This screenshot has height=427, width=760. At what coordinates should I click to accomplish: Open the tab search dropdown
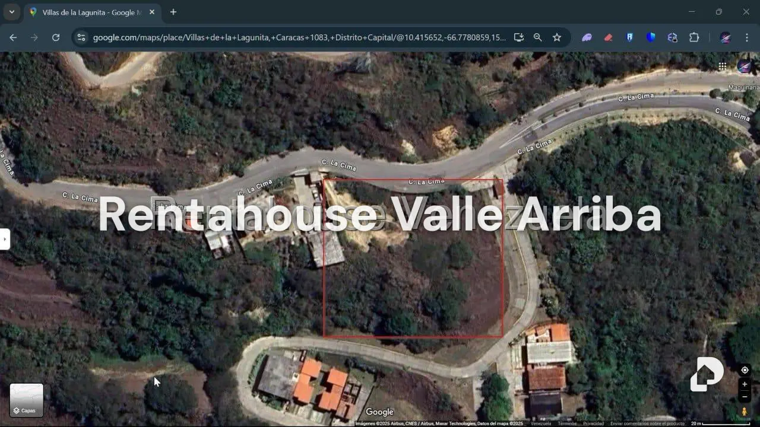pos(11,12)
